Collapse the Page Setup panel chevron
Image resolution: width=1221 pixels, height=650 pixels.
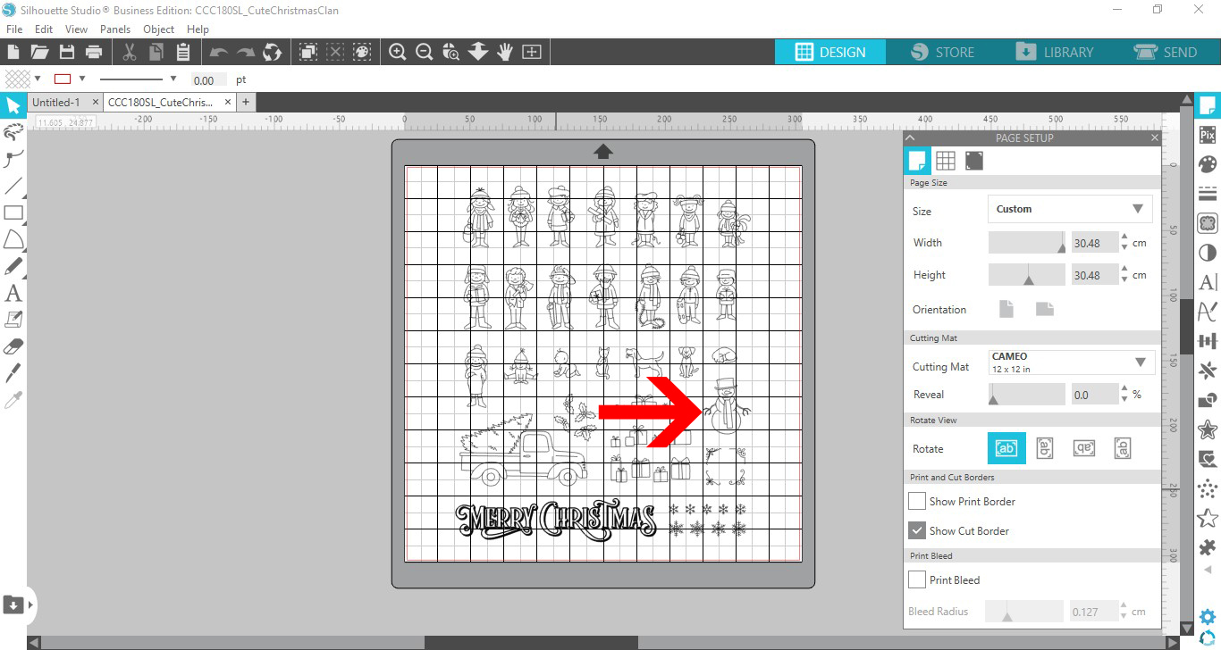click(x=910, y=137)
